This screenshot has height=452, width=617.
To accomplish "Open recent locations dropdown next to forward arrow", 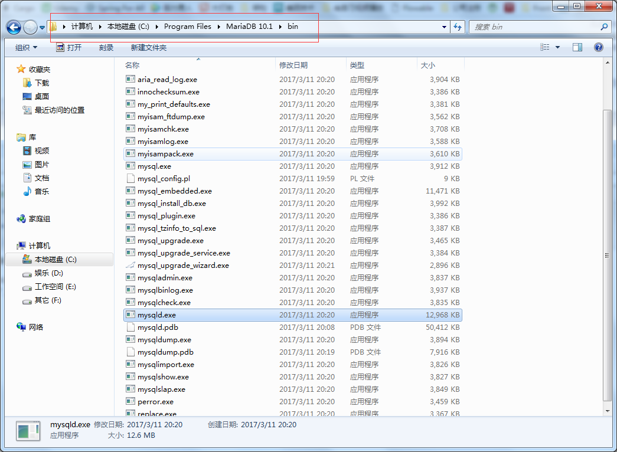I will 42,28.
